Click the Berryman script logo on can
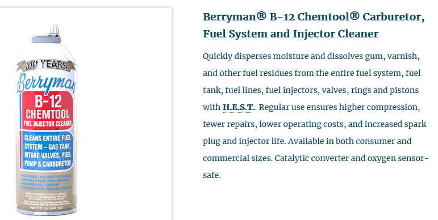Screen dimensions: 438x220 point(47,82)
